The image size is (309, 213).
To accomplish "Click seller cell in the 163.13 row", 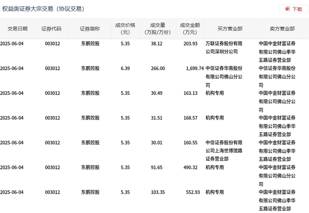I will point(277,101).
